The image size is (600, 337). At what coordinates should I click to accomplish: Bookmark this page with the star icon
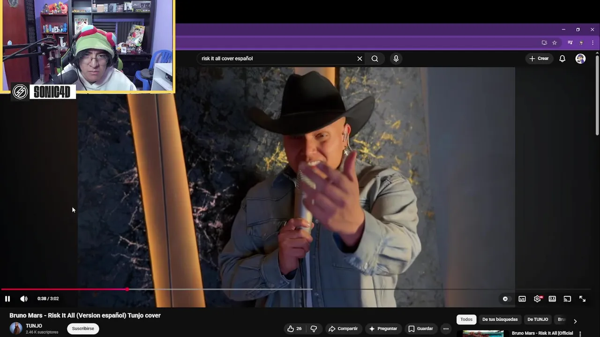coord(555,43)
